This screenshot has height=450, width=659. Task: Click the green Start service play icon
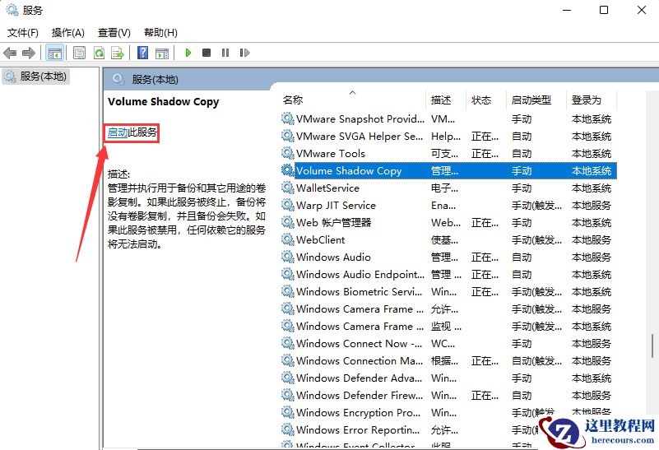coord(188,53)
